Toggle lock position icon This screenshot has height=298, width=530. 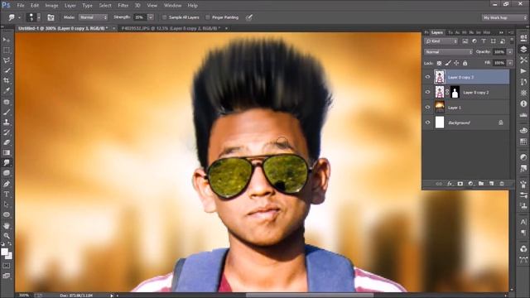coord(456,63)
